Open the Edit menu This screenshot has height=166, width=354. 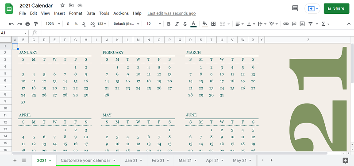(34, 13)
